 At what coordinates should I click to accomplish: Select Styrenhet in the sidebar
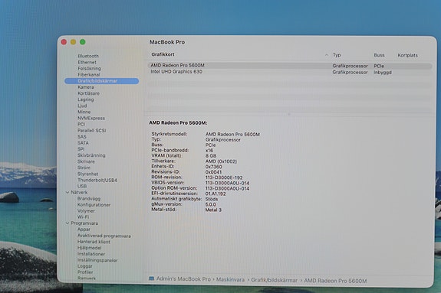(87, 174)
